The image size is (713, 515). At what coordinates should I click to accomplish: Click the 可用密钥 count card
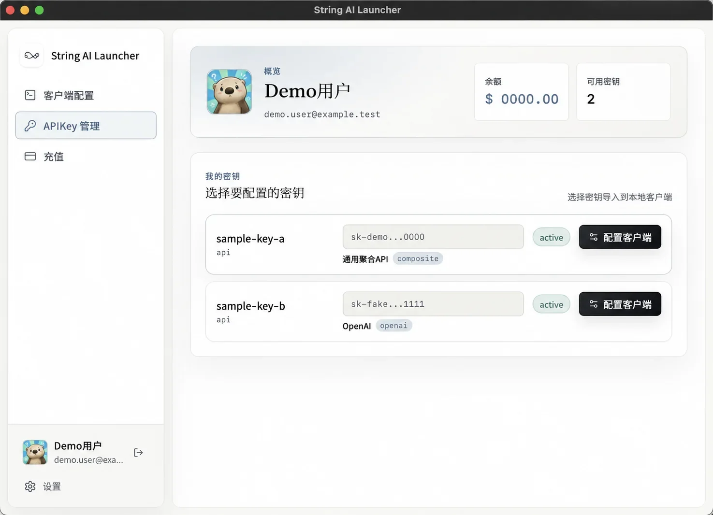(x=623, y=92)
